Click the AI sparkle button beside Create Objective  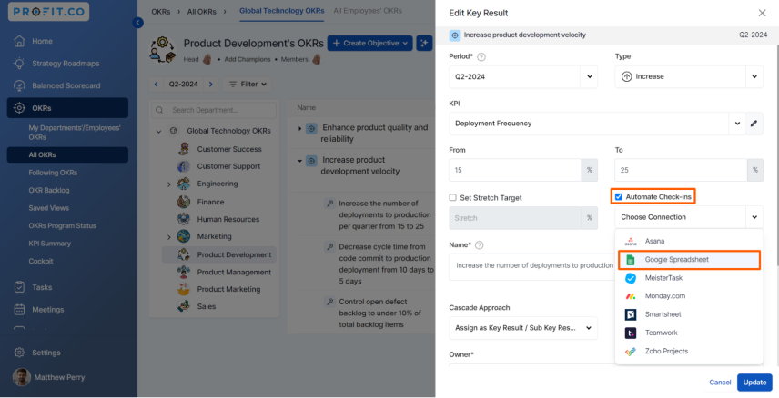tap(424, 44)
